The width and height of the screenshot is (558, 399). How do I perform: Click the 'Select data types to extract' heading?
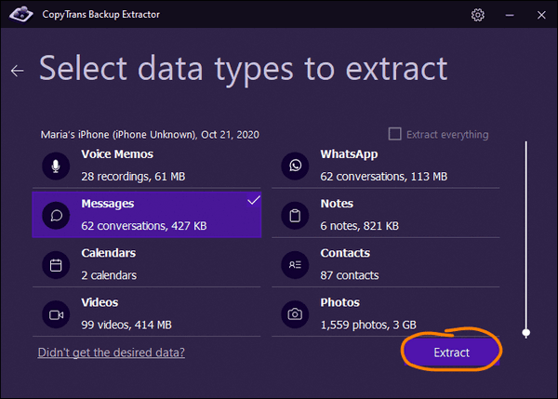click(244, 68)
